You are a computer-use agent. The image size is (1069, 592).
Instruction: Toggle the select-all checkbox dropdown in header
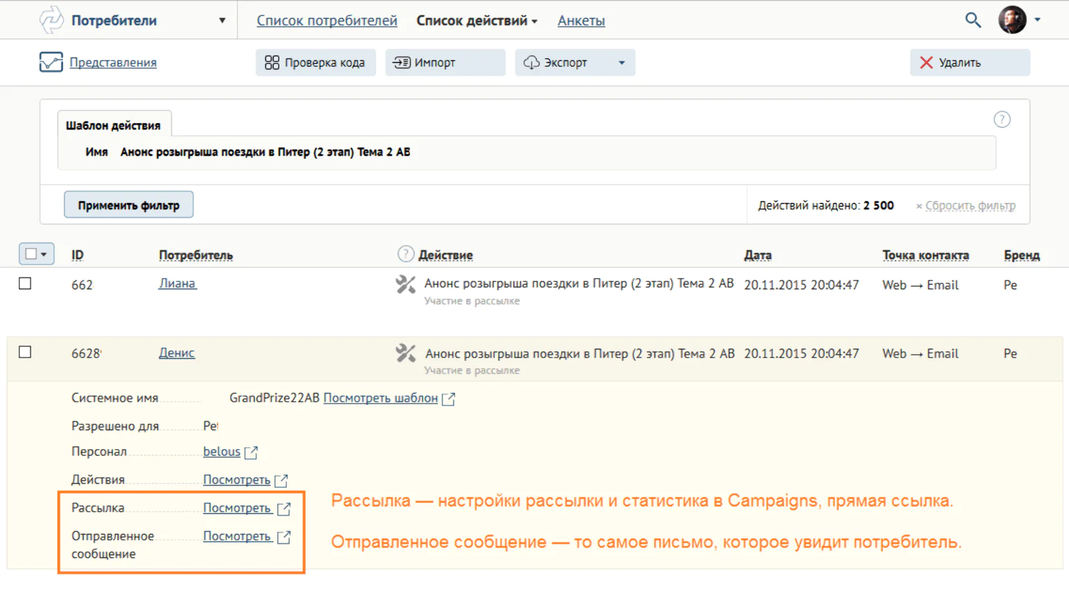point(36,254)
